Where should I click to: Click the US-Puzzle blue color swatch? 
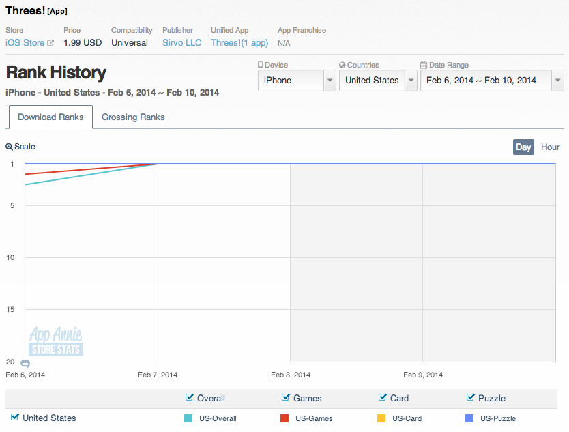tap(469, 418)
